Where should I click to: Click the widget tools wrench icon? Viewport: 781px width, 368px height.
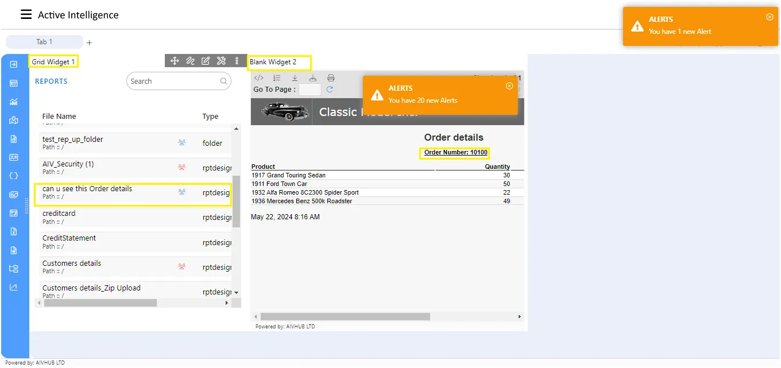(221, 61)
